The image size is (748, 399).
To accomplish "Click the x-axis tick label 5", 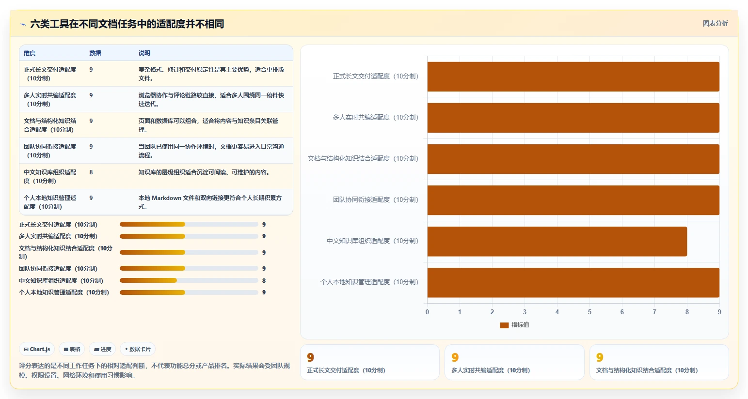I will (589, 312).
